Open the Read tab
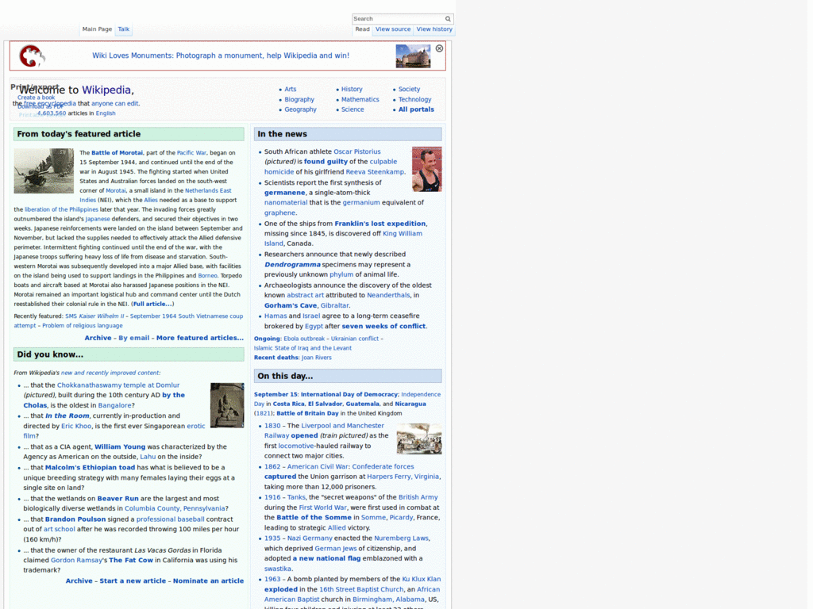Viewport: 813px width, 609px height. [362, 29]
